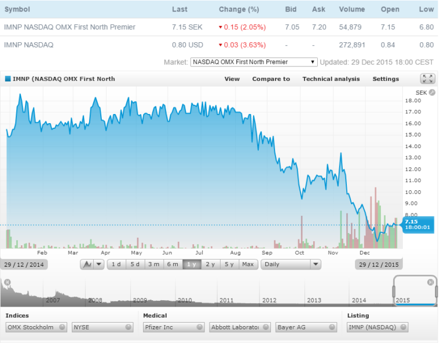Toggle IMNP (NASDAQ) listing comparison
The image size is (440, 343).
coord(377,327)
